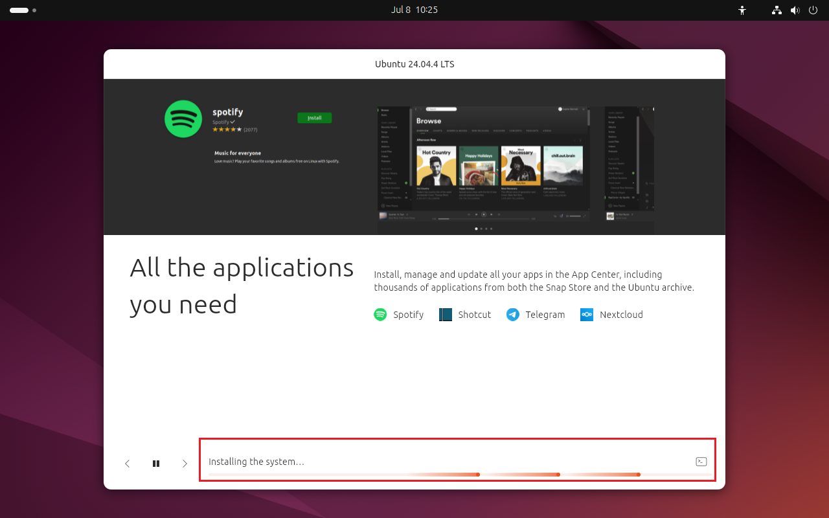
Task: Click the Telegram app icon
Action: [513, 315]
